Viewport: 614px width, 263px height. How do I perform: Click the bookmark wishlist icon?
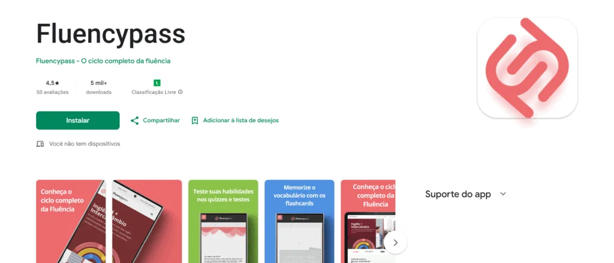tap(195, 120)
